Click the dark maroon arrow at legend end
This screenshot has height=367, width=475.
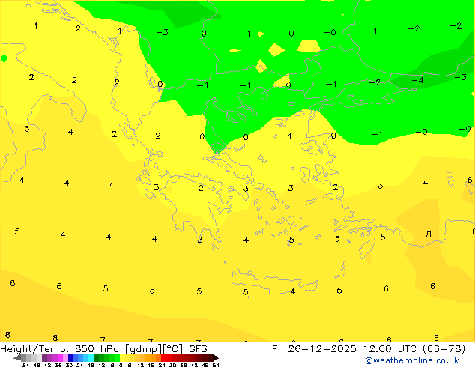tap(216, 357)
